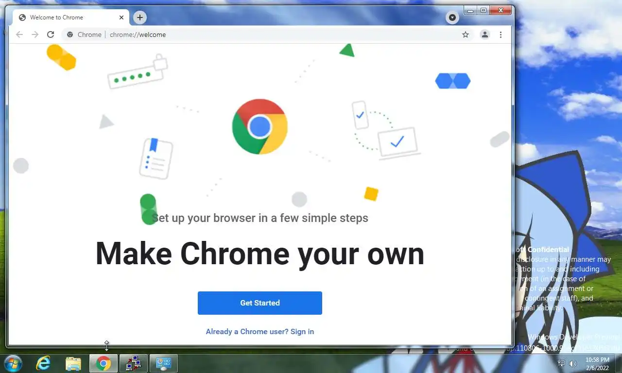The width and height of the screenshot is (622, 373).
Task: Click the volume speaker tray icon
Action: 573,363
